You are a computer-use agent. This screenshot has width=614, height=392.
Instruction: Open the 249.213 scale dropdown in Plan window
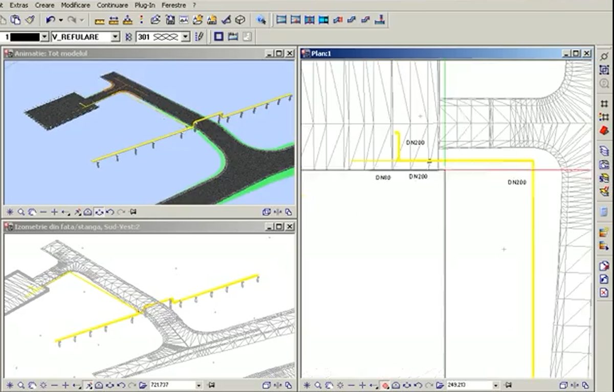tap(495, 385)
